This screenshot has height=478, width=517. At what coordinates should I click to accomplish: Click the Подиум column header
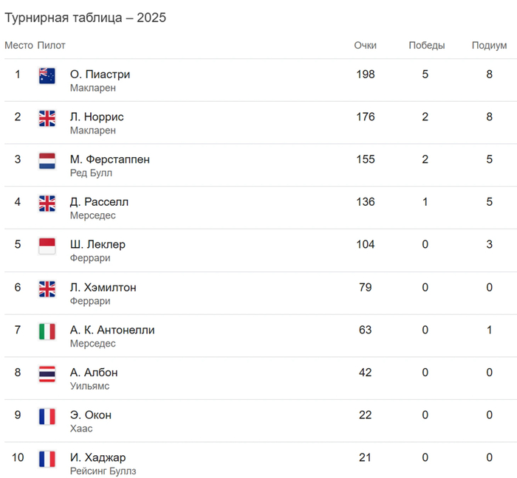489,46
